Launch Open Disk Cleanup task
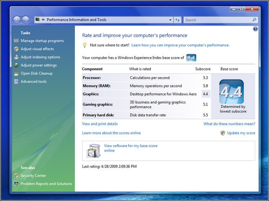 point(37,73)
